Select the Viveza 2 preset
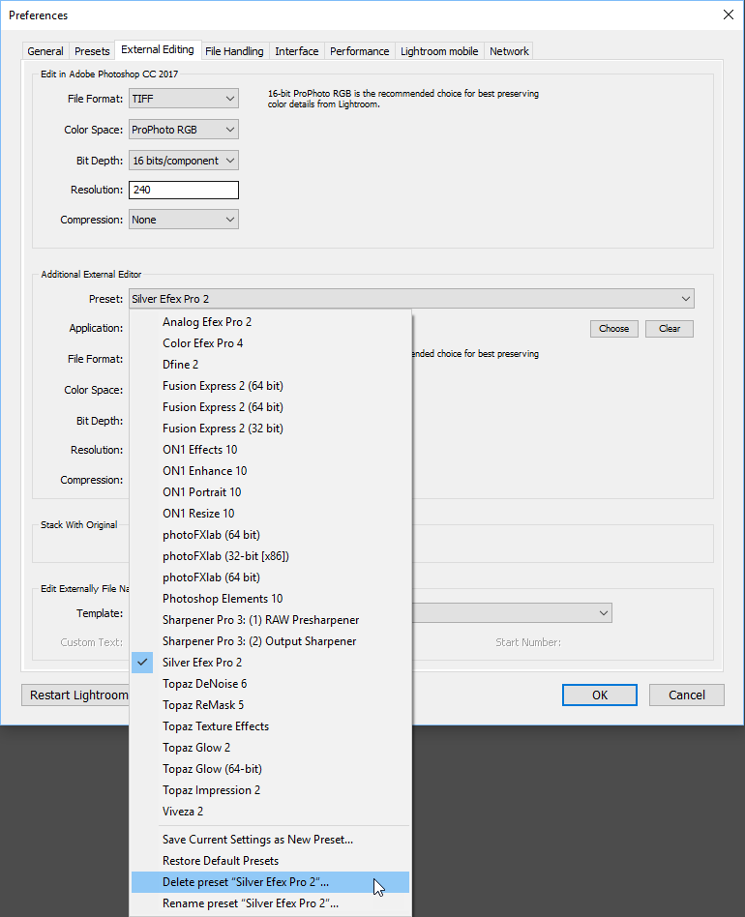Screen dimensions: 745x917 click(270, 812)
